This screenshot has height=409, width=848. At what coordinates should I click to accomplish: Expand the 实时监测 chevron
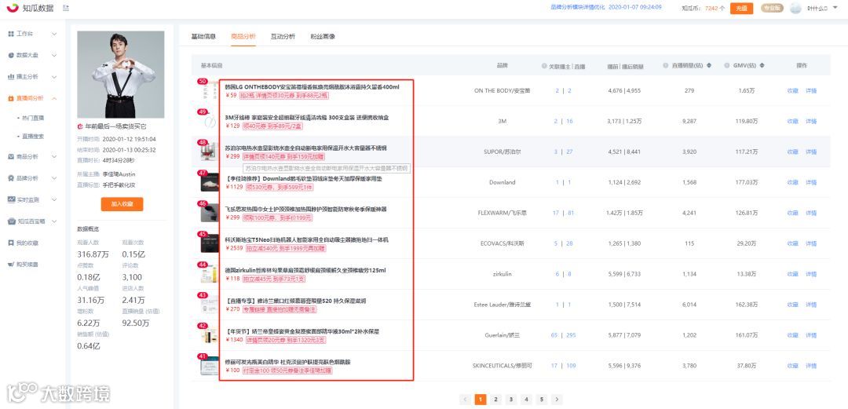click(x=54, y=199)
